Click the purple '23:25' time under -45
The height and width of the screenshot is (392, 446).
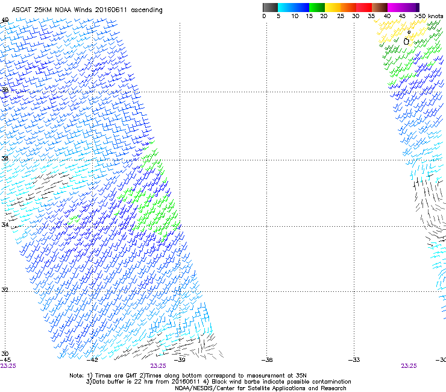pos(8,366)
